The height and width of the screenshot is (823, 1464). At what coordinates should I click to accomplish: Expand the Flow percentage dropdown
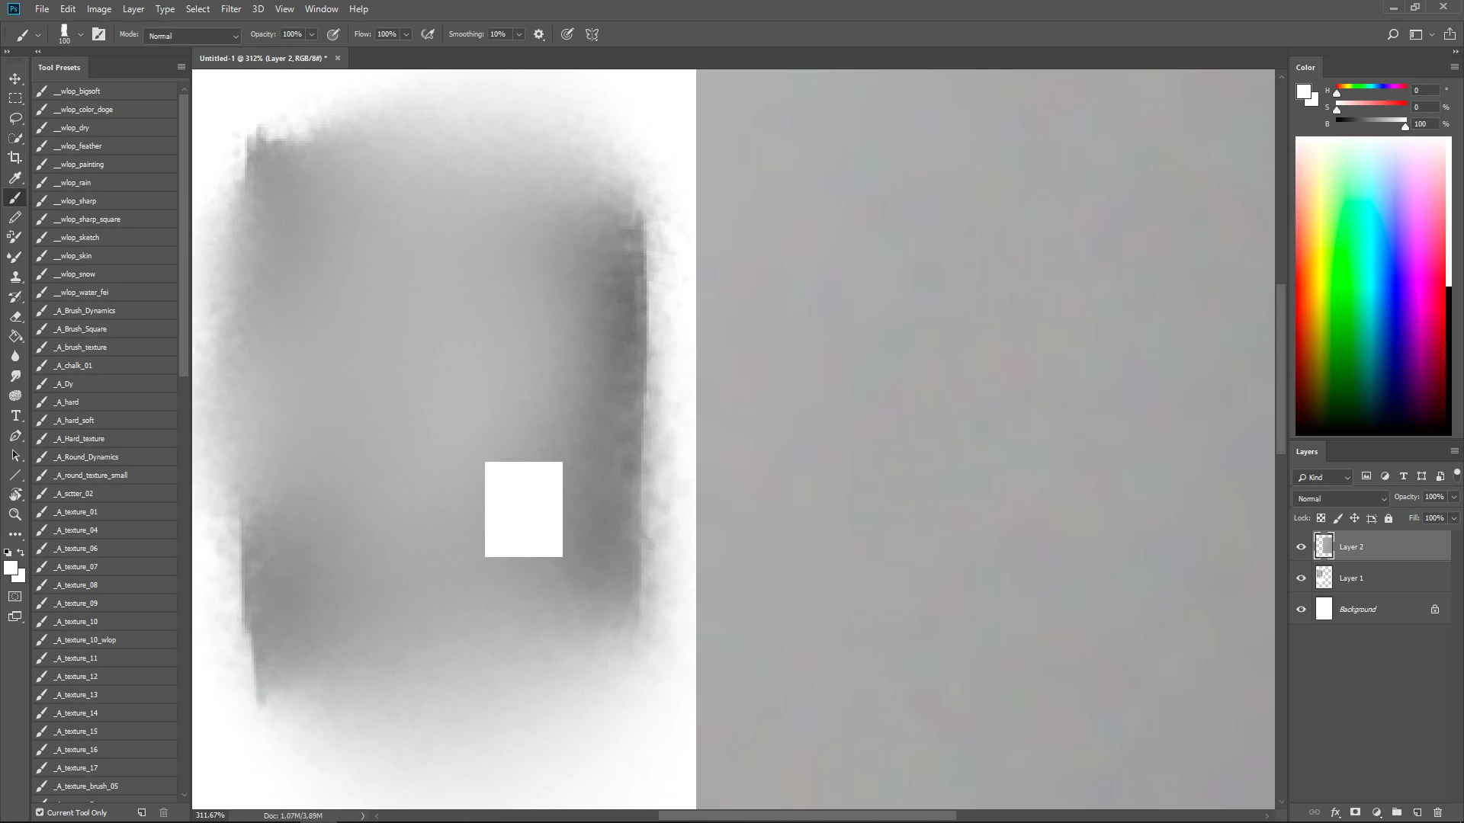(x=406, y=34)
